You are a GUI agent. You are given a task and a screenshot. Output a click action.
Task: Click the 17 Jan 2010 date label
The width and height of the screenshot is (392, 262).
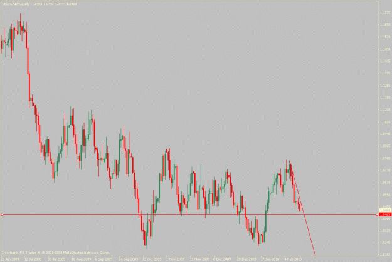270,259
